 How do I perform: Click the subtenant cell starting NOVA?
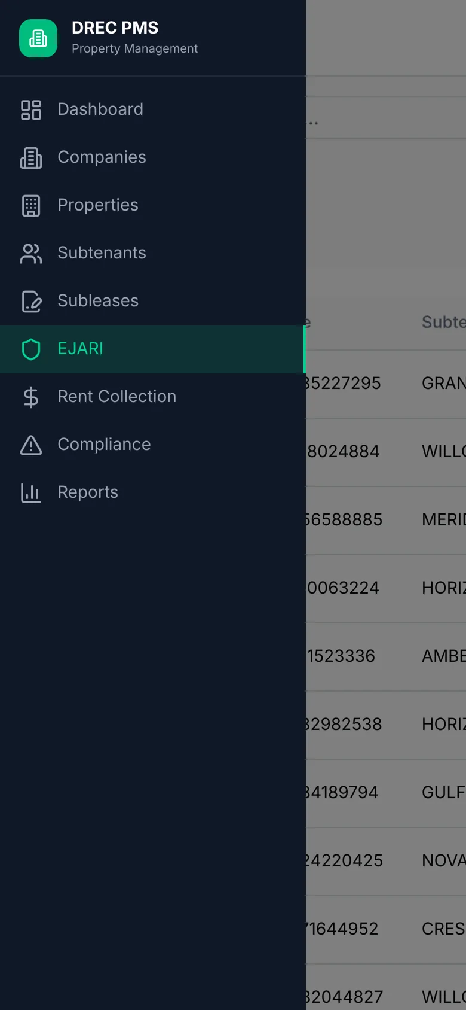point(443,861)
